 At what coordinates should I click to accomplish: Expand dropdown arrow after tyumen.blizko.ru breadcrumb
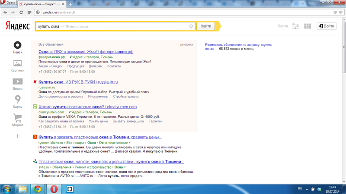click(130, 143)
